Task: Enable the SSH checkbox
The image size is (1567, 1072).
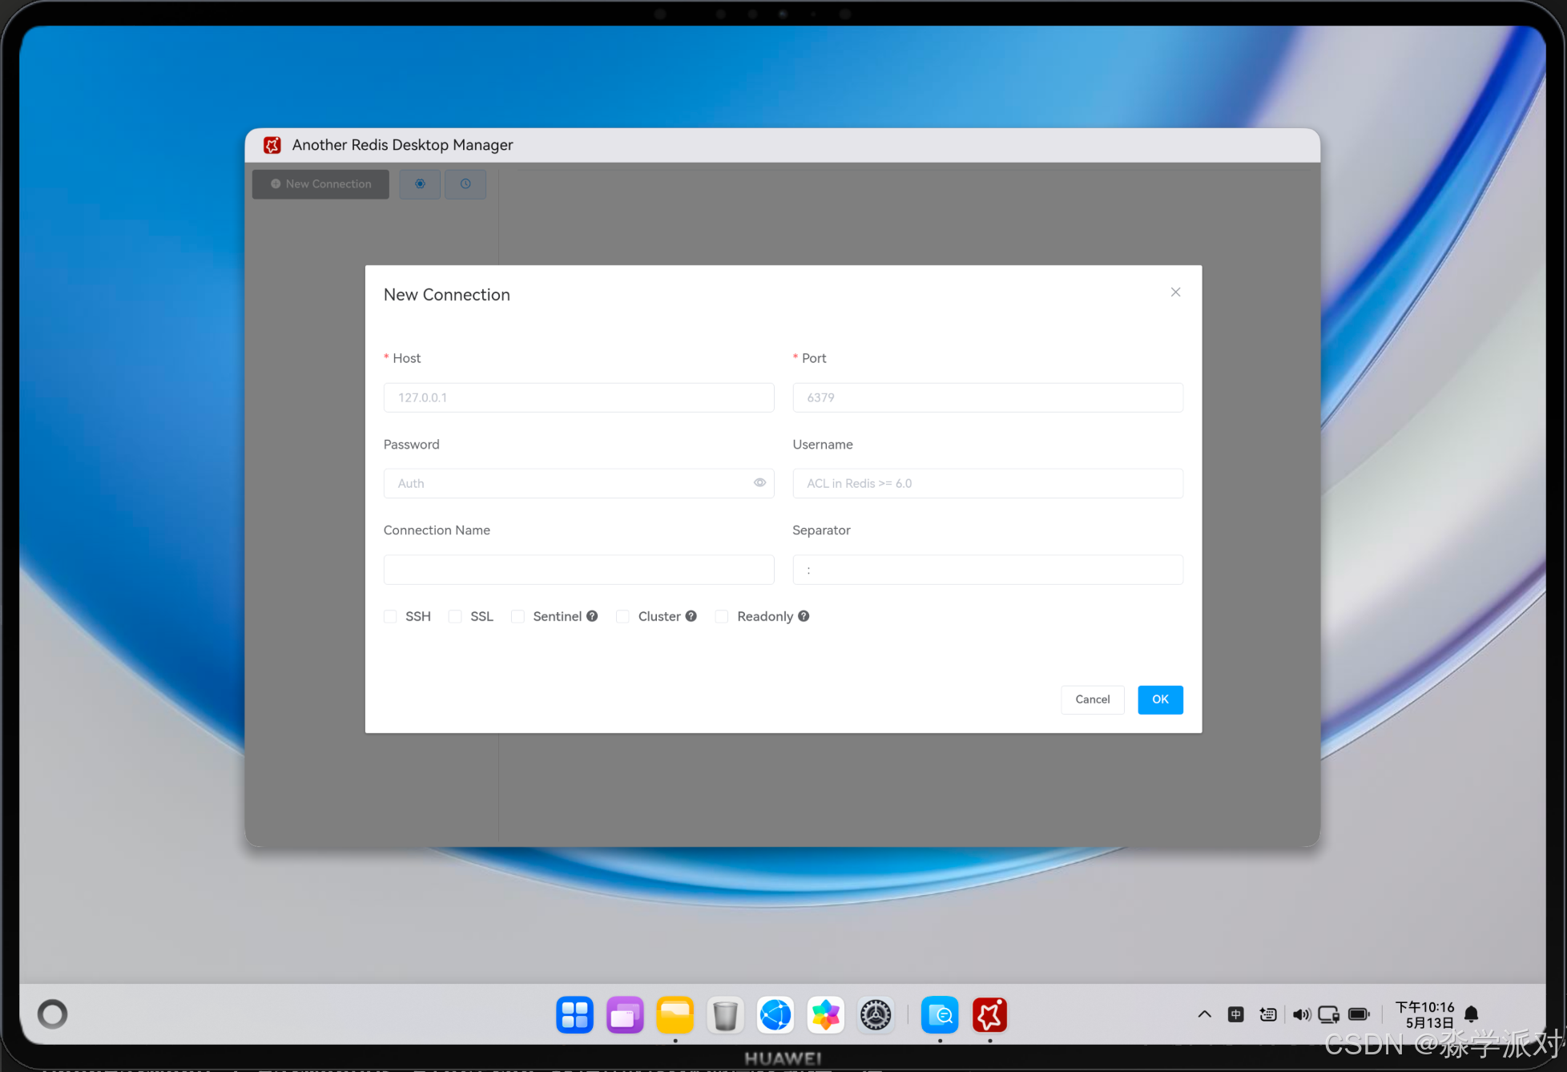Action: tap(390, 616)
